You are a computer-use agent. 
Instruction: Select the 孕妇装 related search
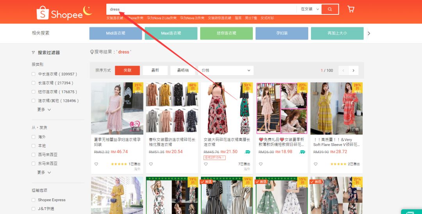point(282,33)
